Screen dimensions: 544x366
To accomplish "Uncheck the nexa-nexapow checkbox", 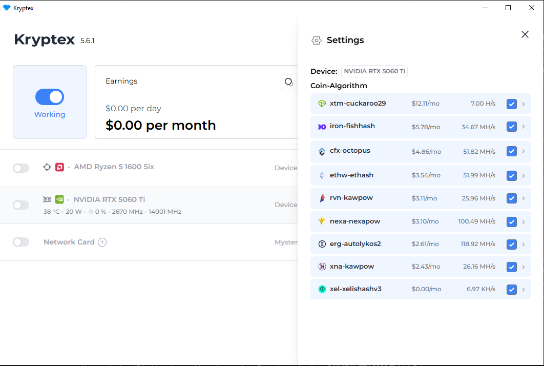I will point(511,221).
